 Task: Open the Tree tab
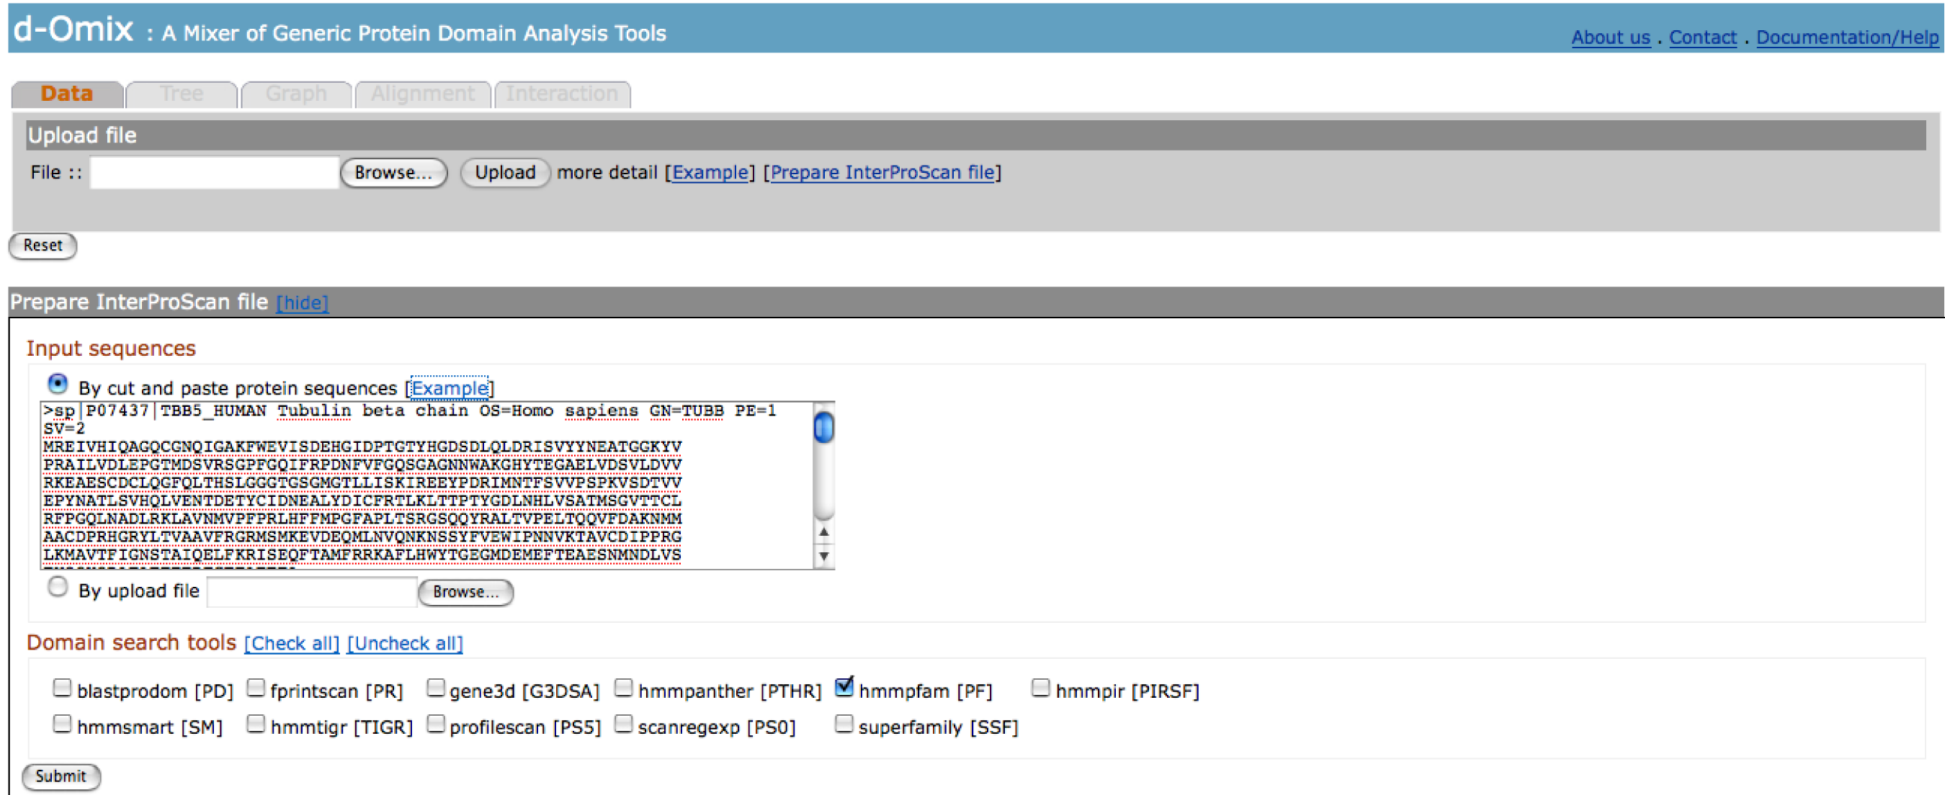coord(182,94)
